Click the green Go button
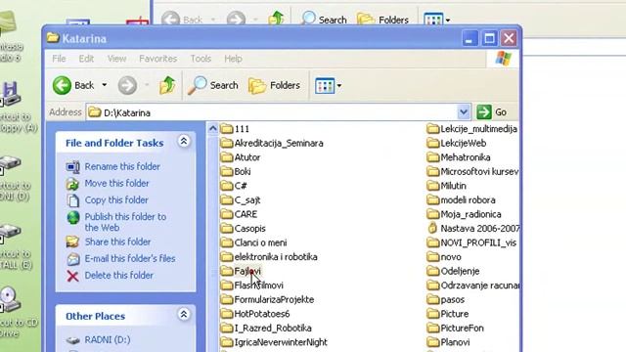626x352 pixels. click(x=492, y=112)
